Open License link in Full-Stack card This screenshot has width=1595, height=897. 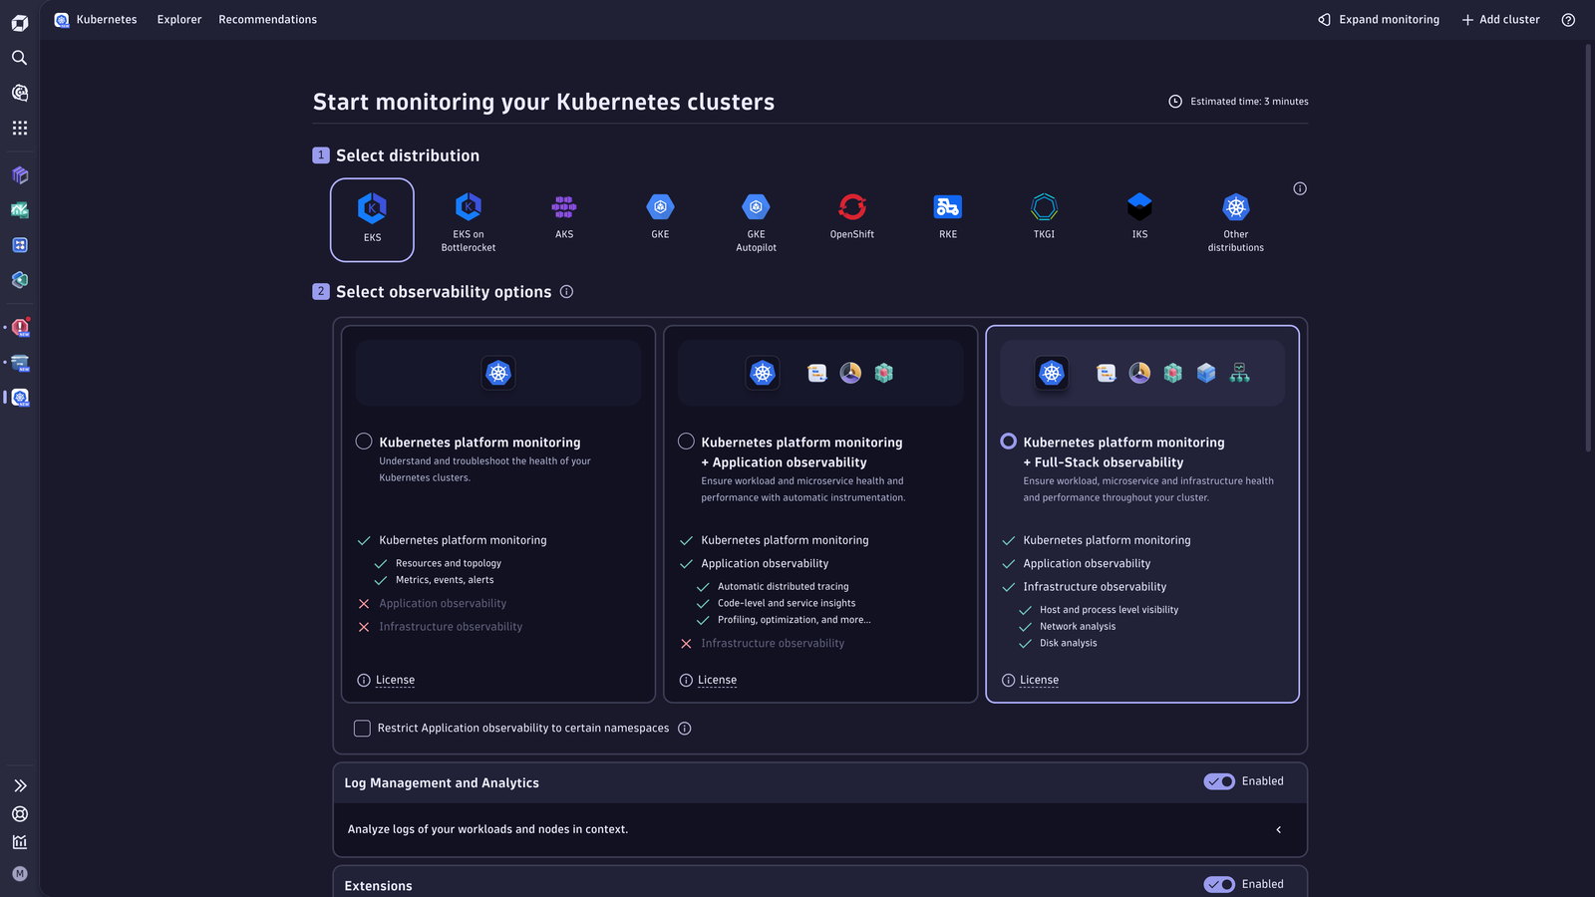click(1039, 681)
